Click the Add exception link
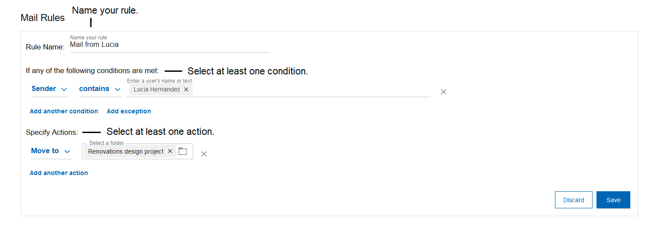Image resolution: width=660 pixels, height=228 pixels. [x=129, y=111]
